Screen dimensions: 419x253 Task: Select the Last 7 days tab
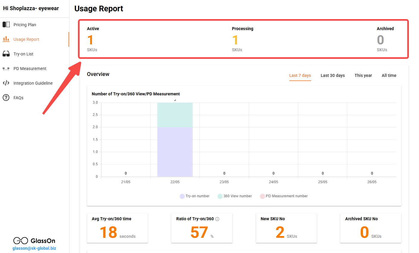click(300, 75)
